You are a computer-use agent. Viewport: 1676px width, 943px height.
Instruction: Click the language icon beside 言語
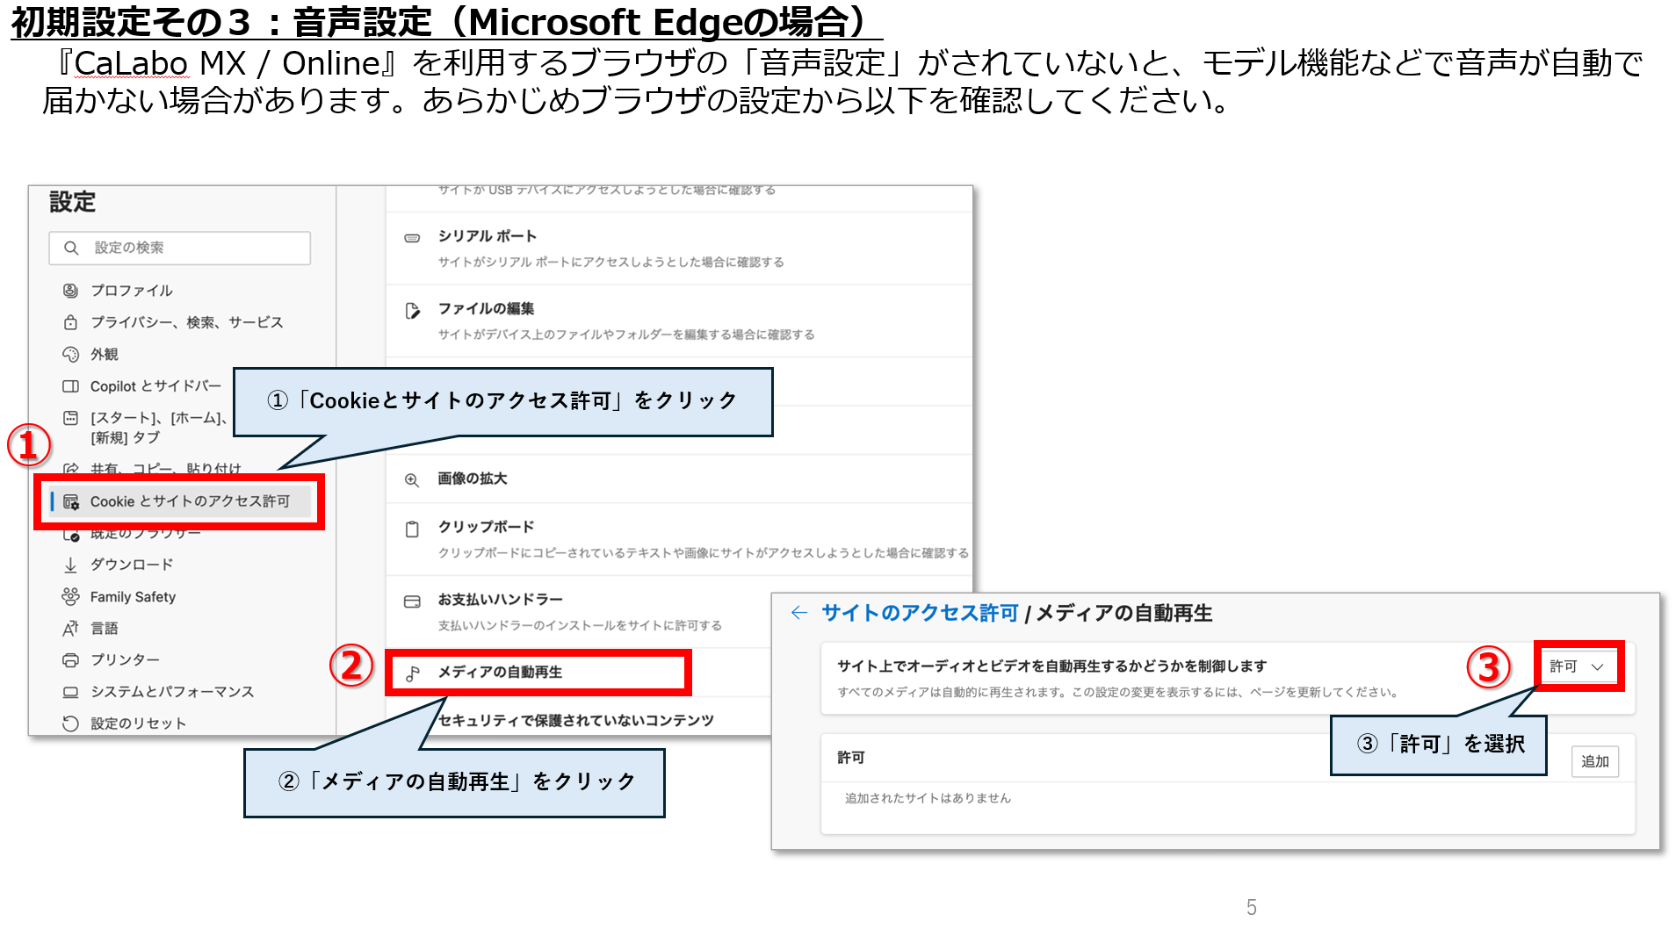point(70,628)
